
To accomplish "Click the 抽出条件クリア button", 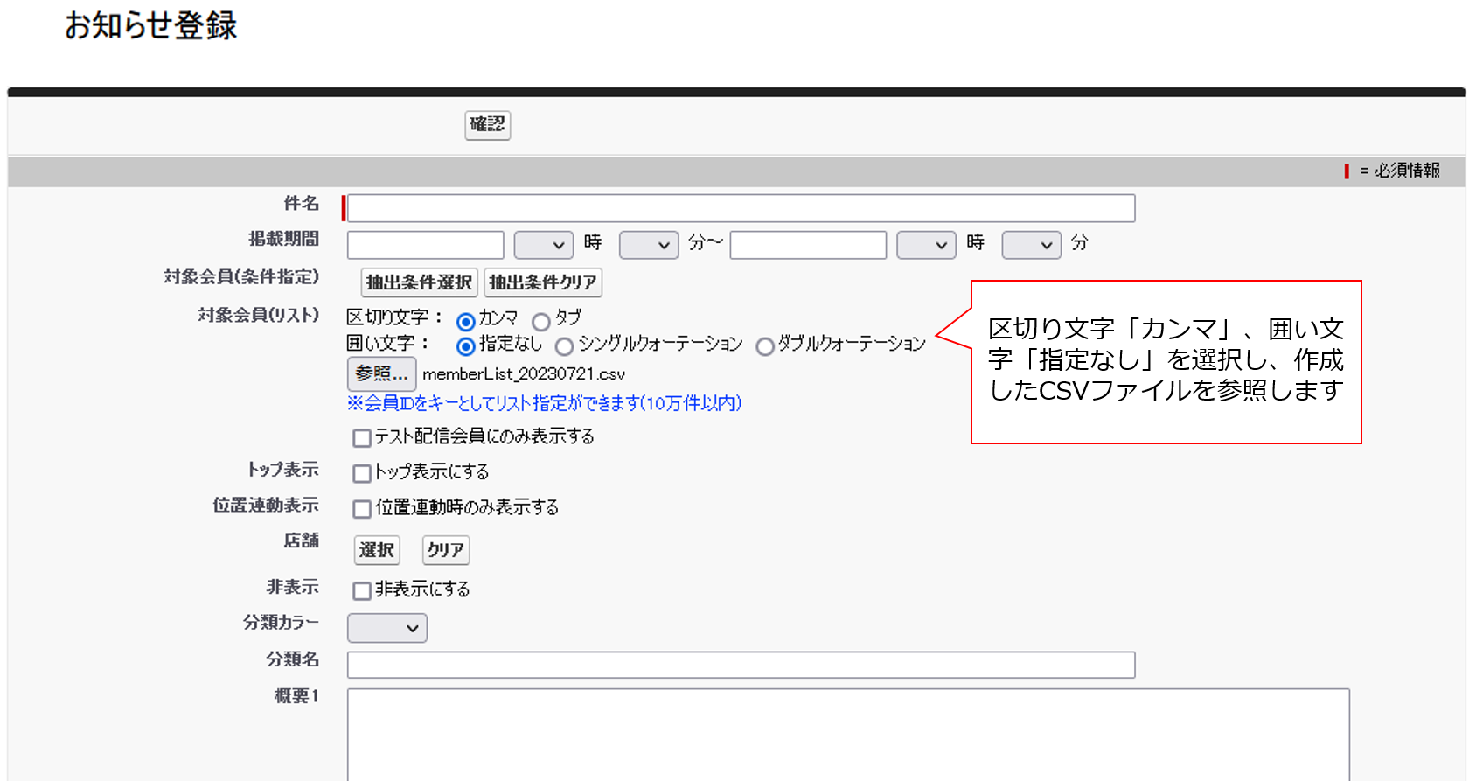I will point(543,282).
